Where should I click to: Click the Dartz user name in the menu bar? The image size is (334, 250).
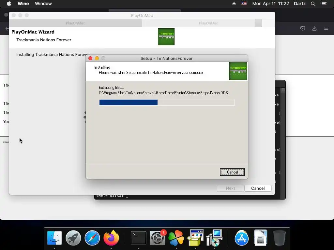pos(299,4)
